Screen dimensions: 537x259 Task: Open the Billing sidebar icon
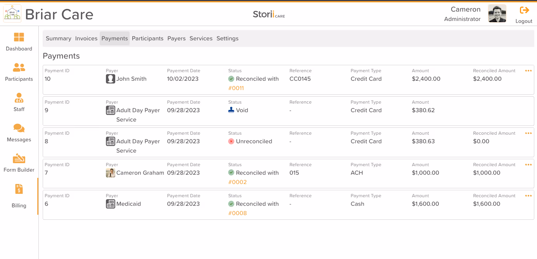19,189
